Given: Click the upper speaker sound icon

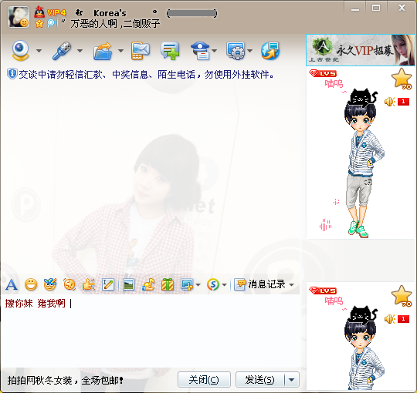Looking at the screenshot, I should coord(390,102).
